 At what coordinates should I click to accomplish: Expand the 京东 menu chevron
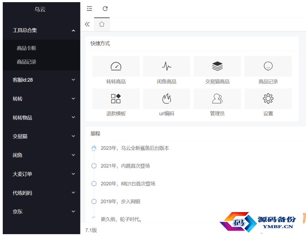pos(73,211)
